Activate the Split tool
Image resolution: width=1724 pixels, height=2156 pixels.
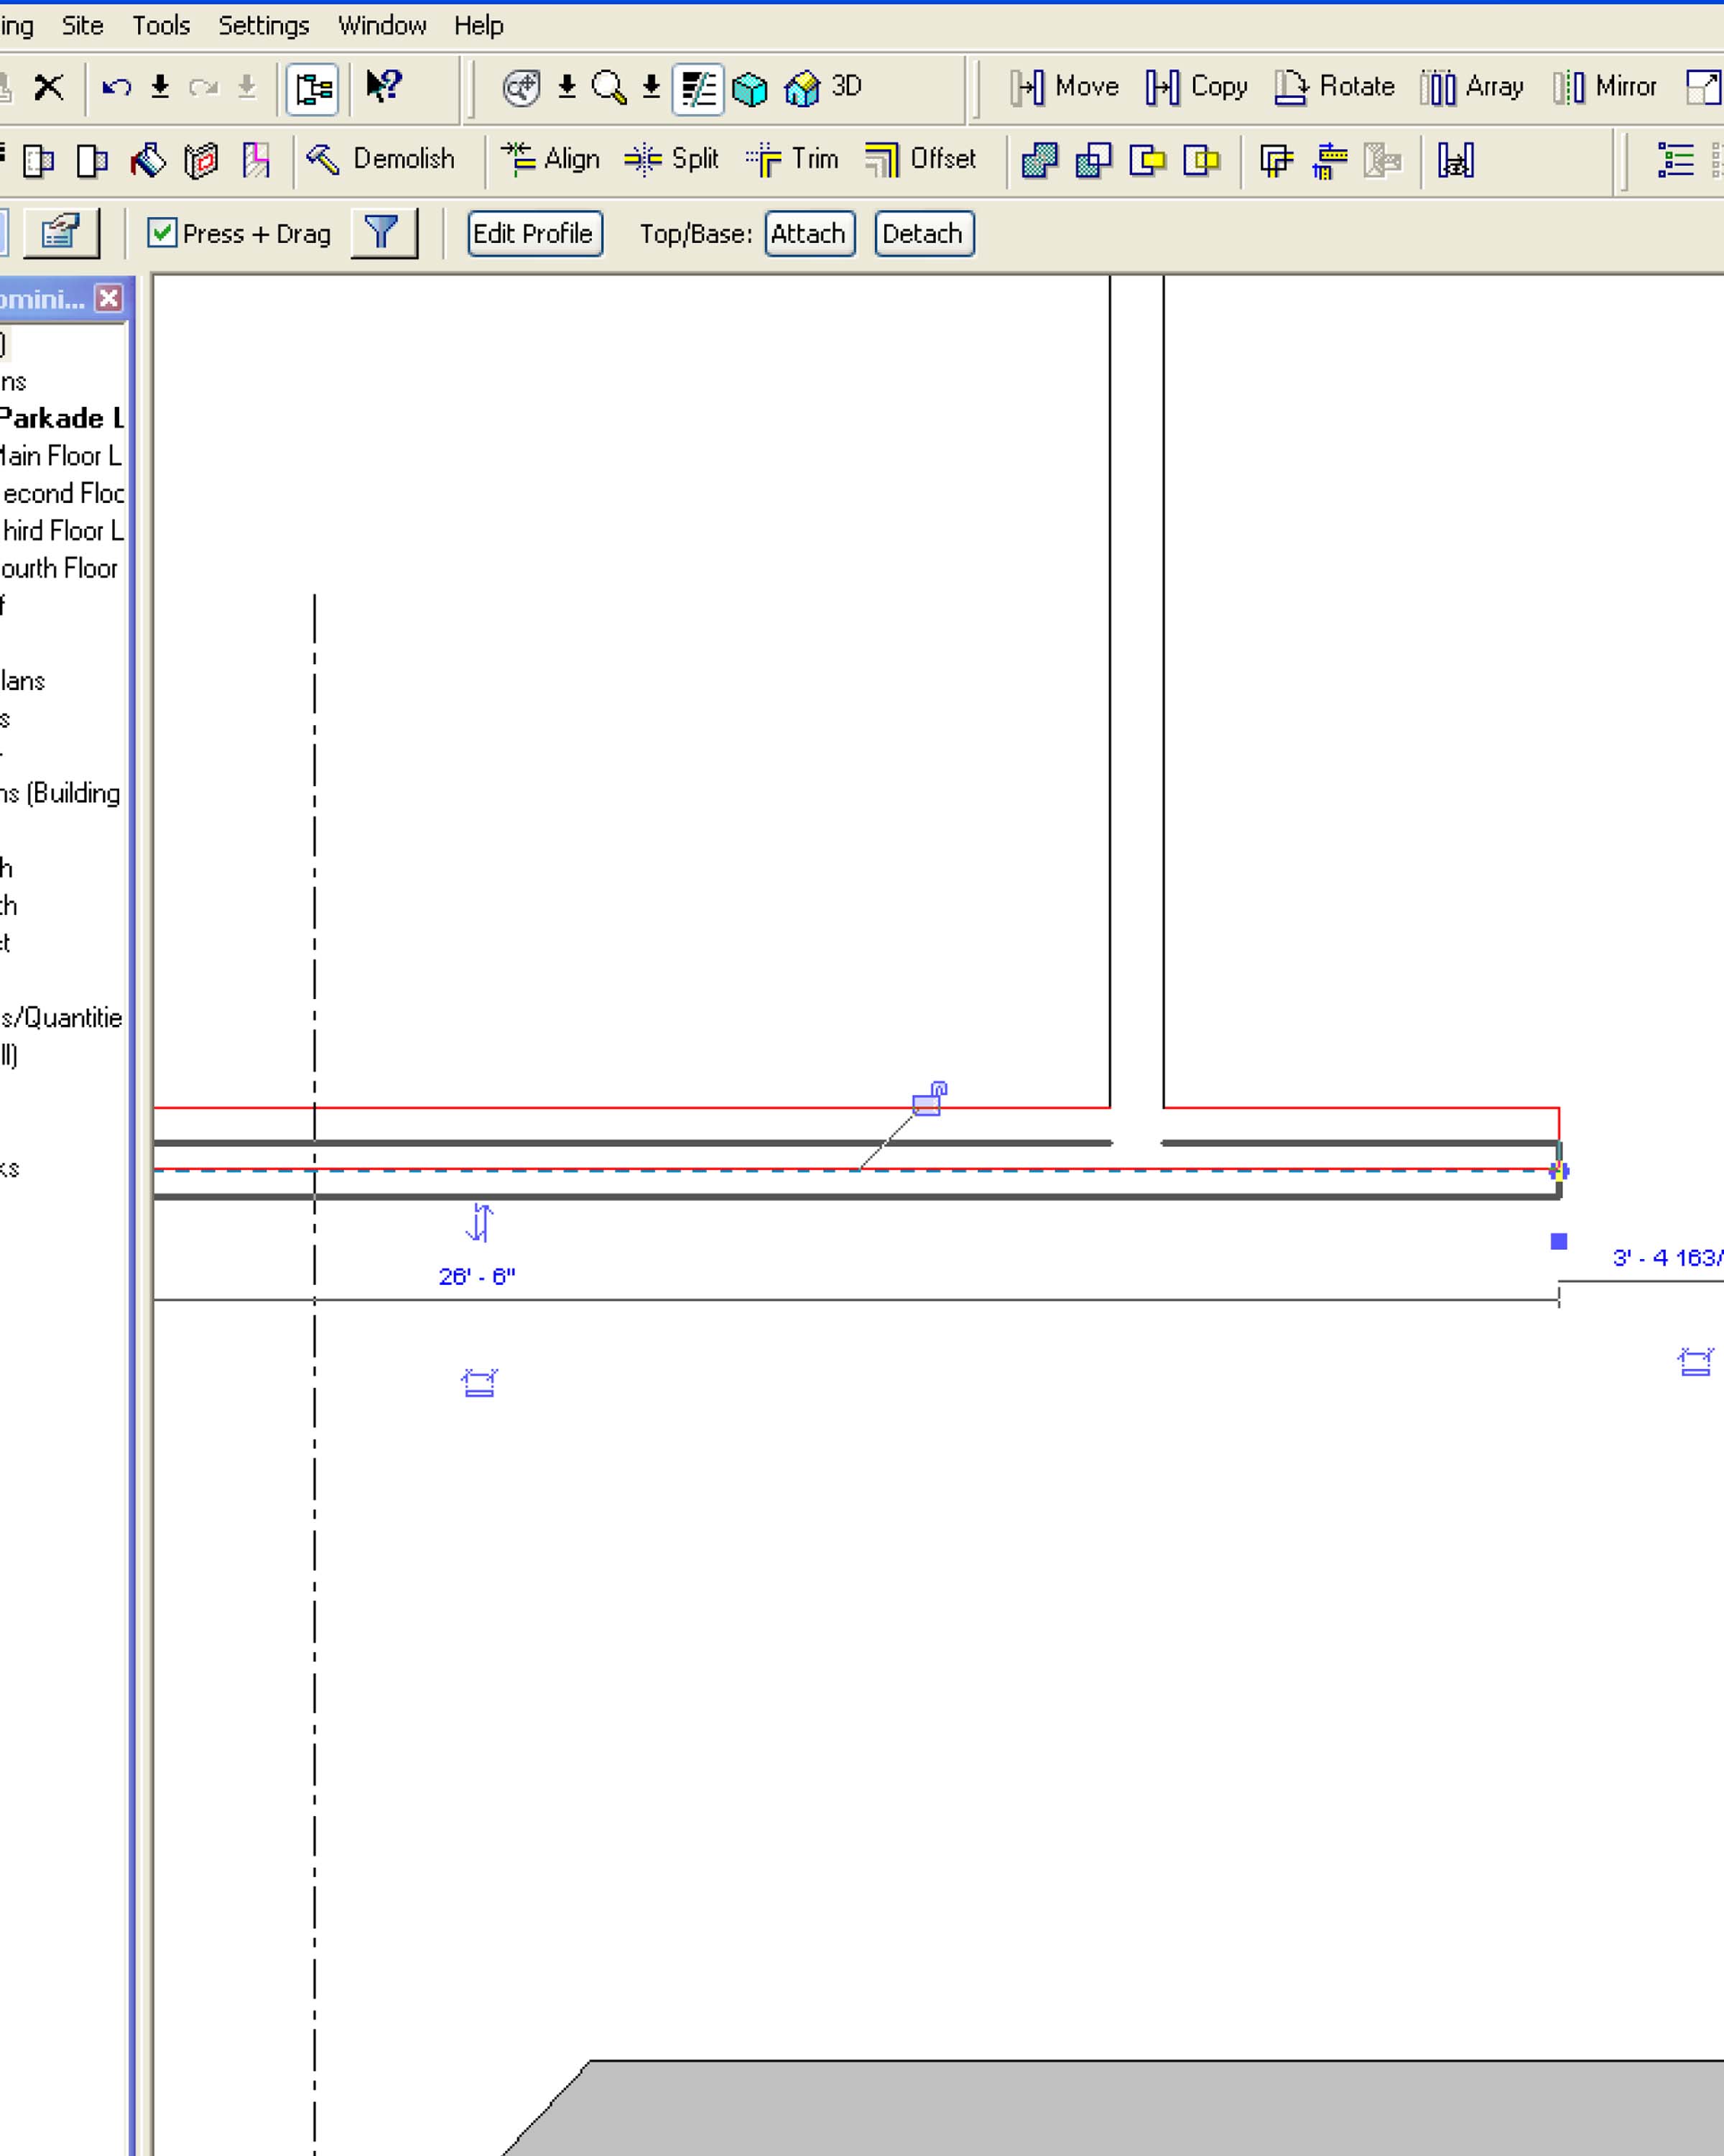[672, 159]
